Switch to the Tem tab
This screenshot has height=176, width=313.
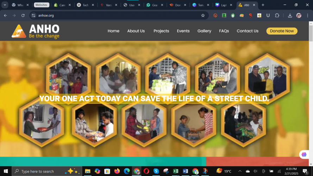(201, 5)
